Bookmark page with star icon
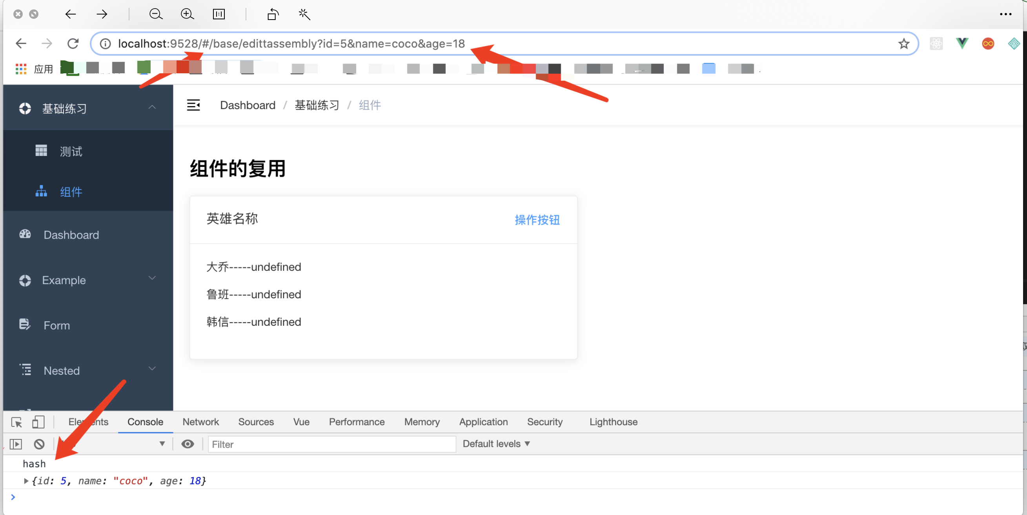 903,44
